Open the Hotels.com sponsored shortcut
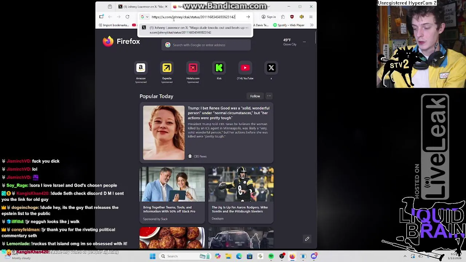This screenshot has width=466, height=262. pyautogui.click(x=193, y=72)
